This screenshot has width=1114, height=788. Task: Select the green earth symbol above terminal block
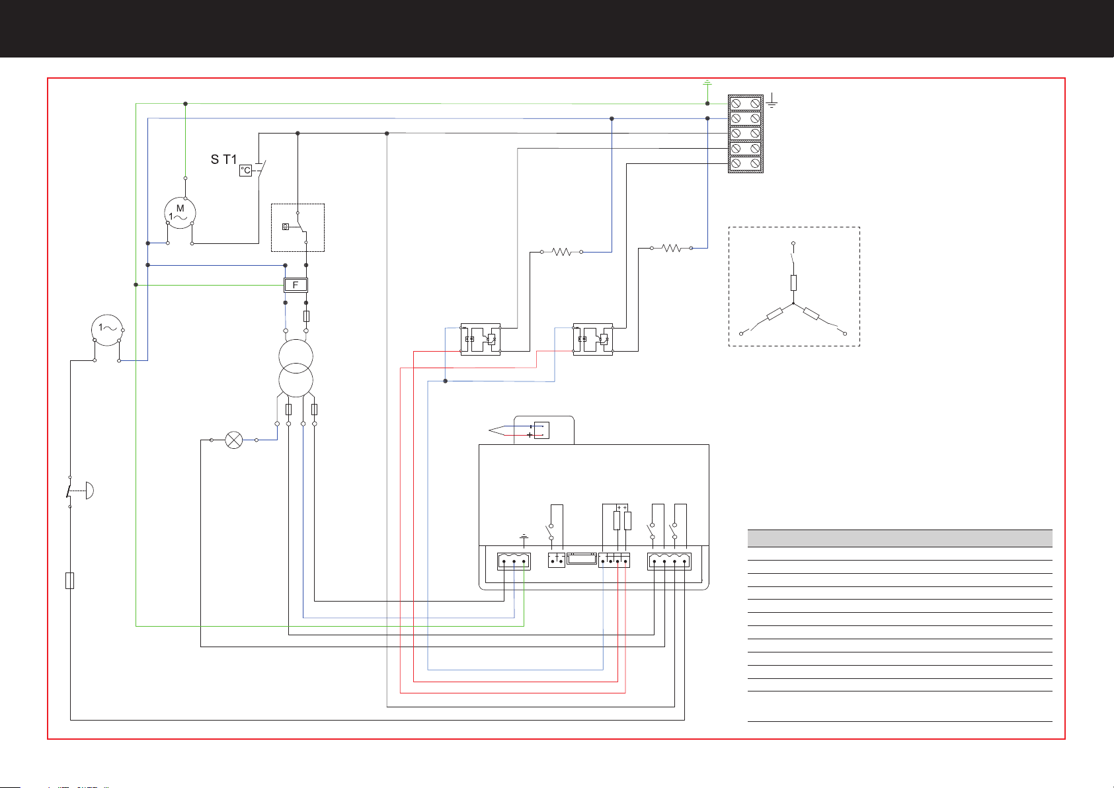[707, 83]
